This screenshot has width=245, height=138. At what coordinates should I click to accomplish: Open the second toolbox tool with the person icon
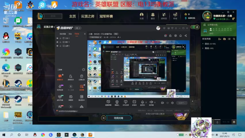coord(71,78)
